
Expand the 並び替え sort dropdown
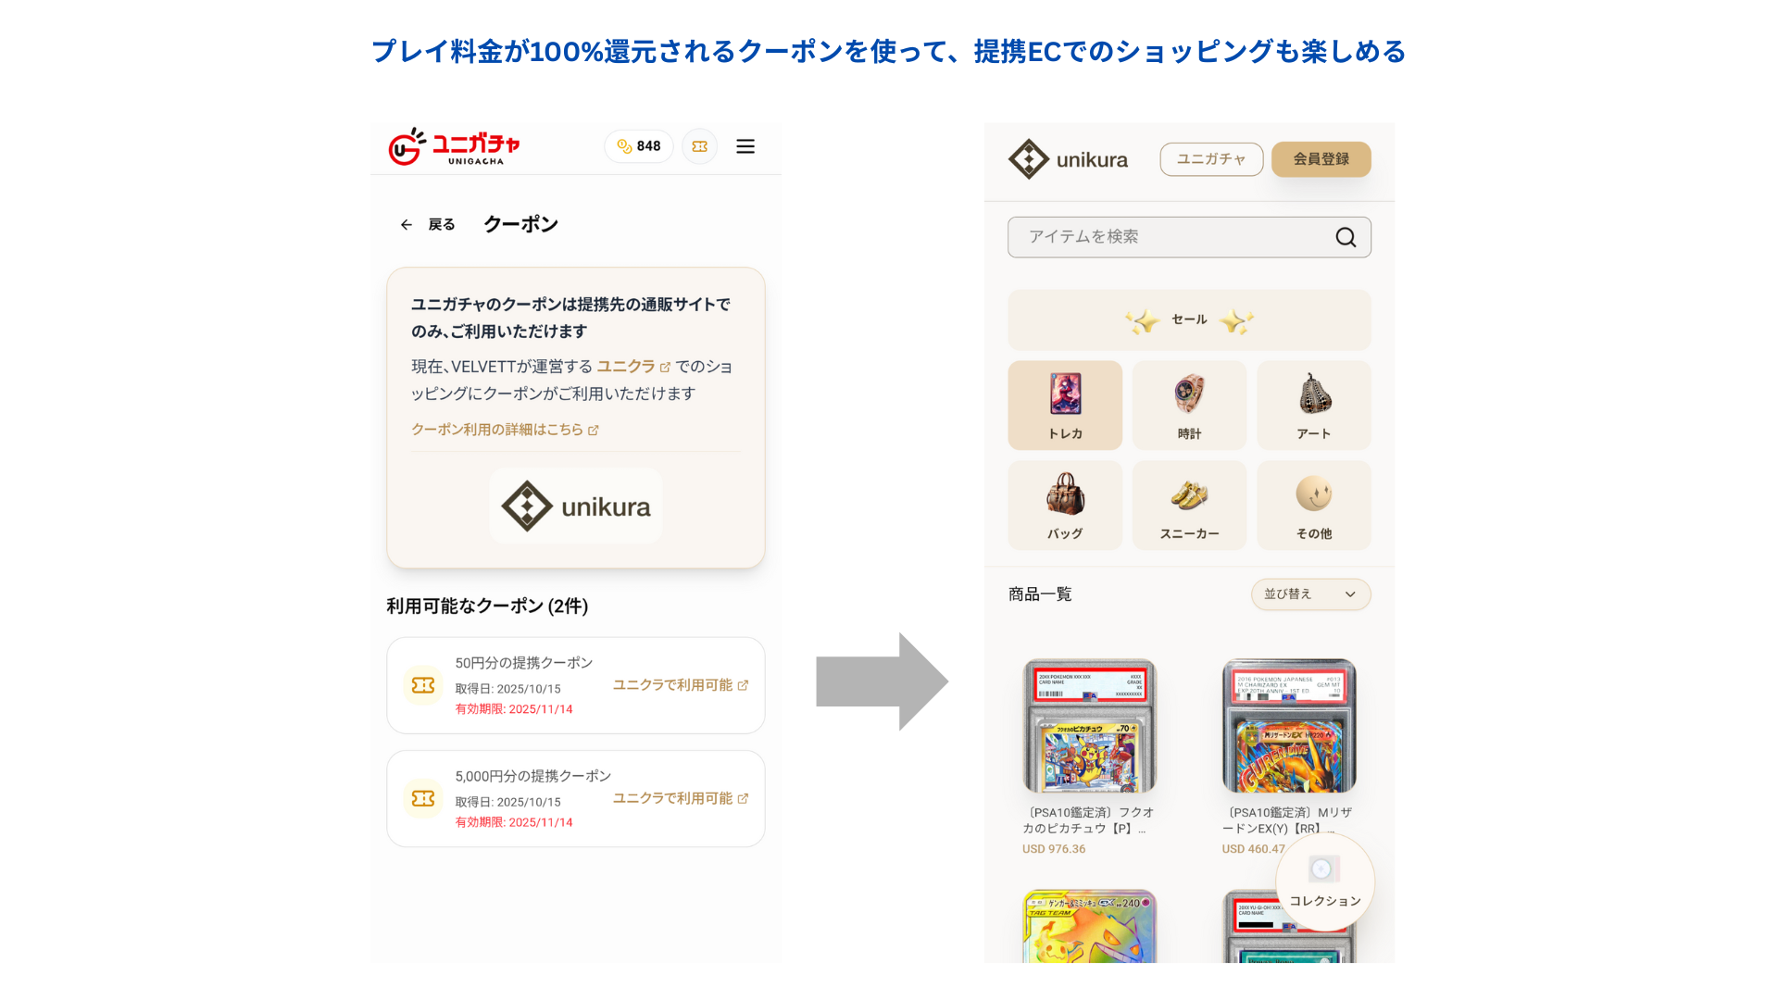coord(1310,594)
